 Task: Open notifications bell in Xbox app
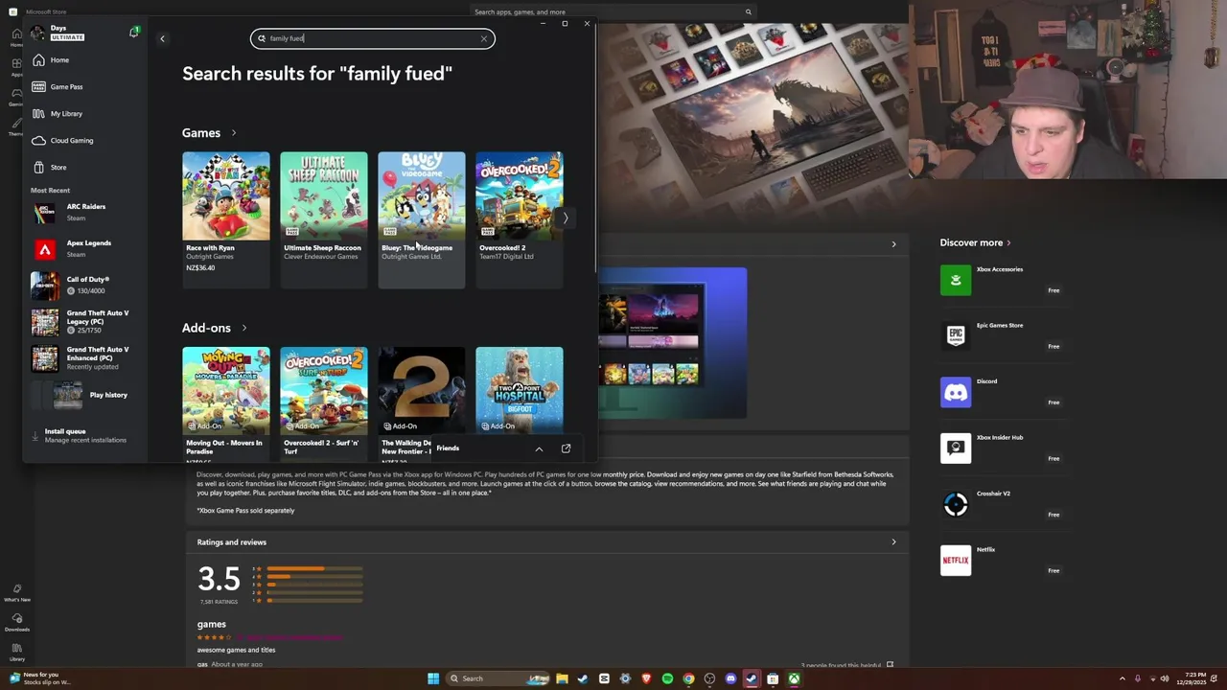pyautogui.click(x=133, y=33)
